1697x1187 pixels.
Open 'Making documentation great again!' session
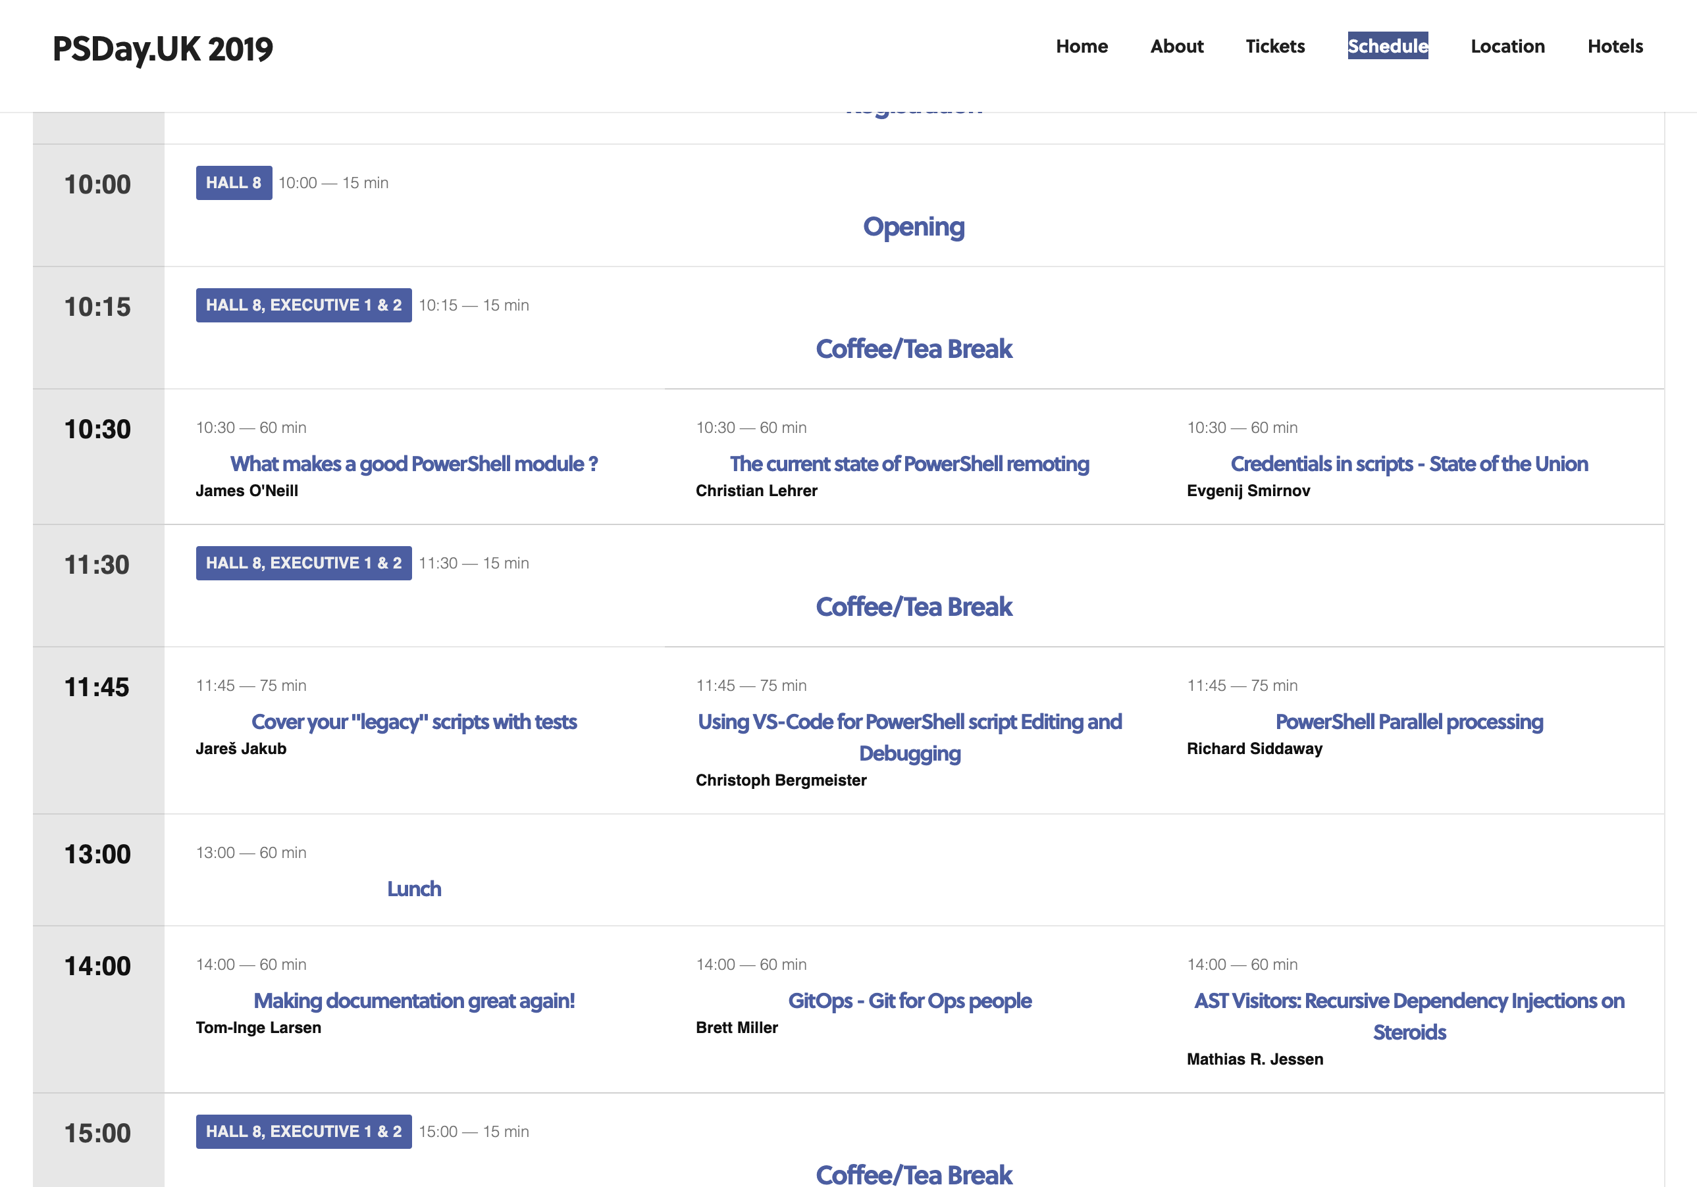(x=414, y=1001)
